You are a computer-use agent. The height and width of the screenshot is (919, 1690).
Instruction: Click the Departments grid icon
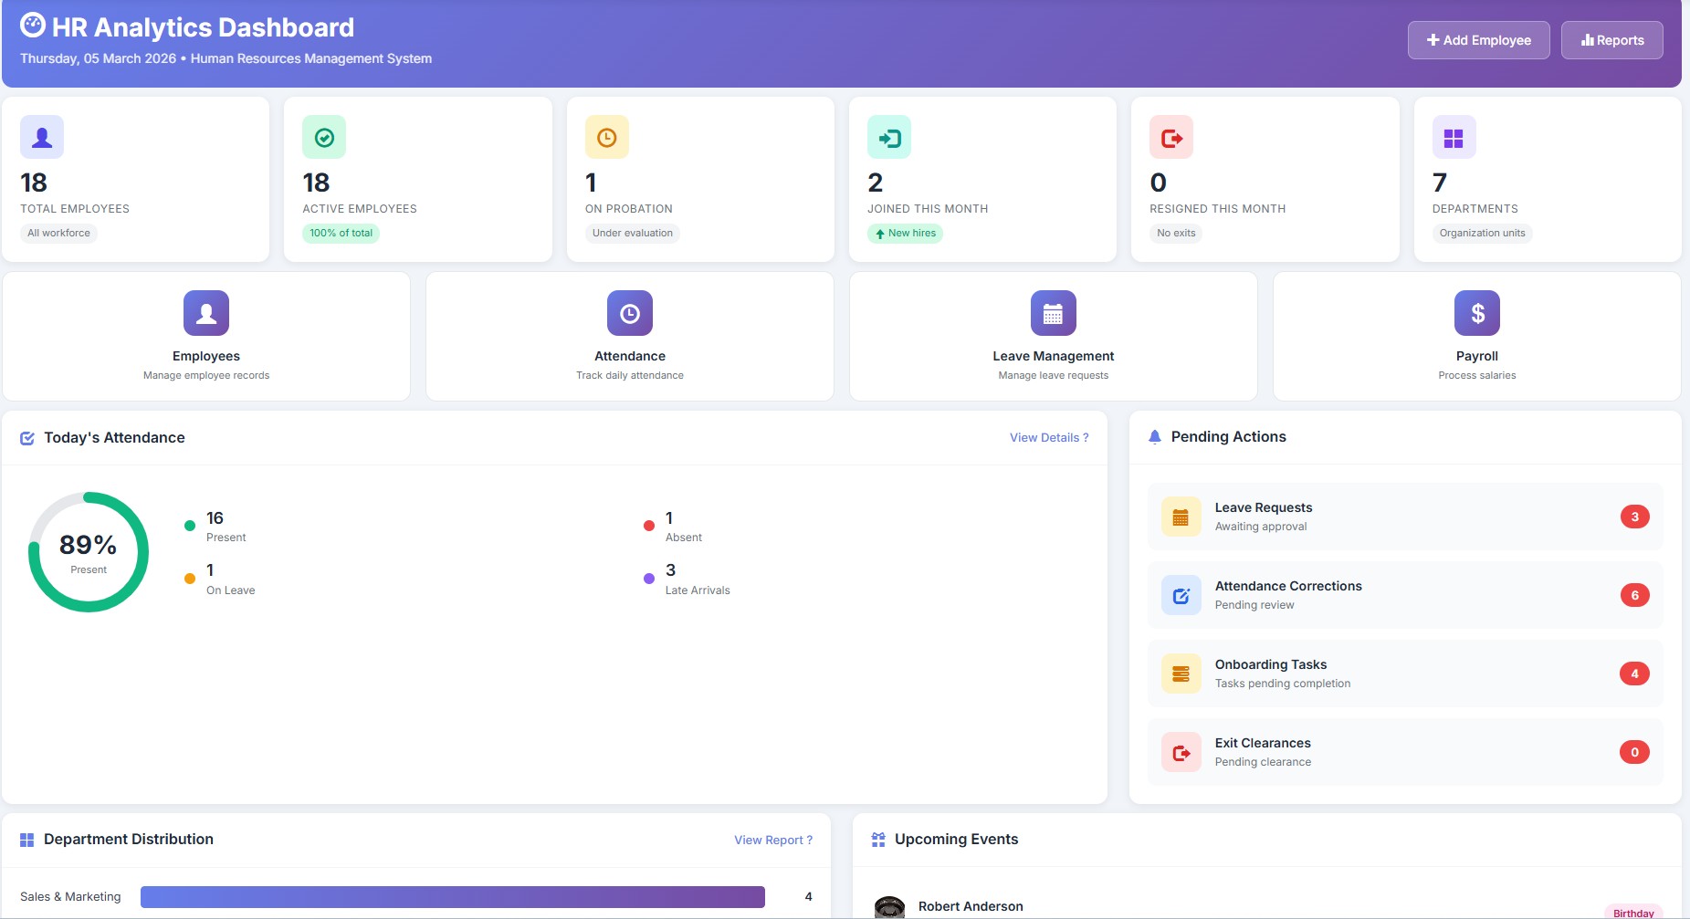1454,137
